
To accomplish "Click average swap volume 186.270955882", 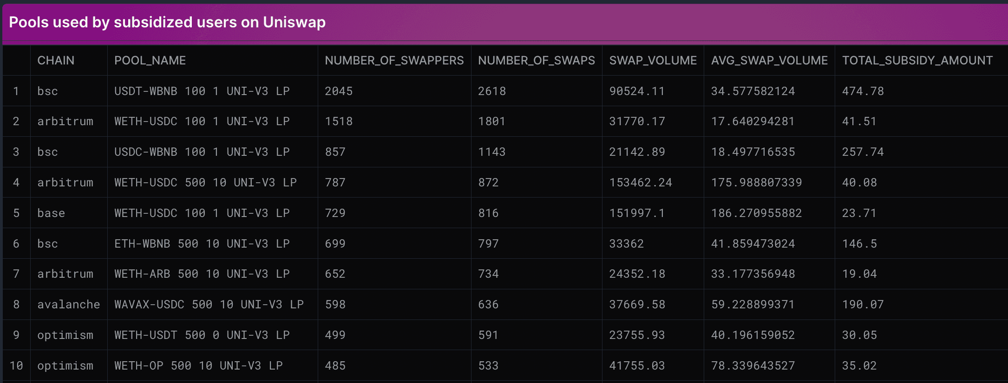I will [x=757, y=213].
